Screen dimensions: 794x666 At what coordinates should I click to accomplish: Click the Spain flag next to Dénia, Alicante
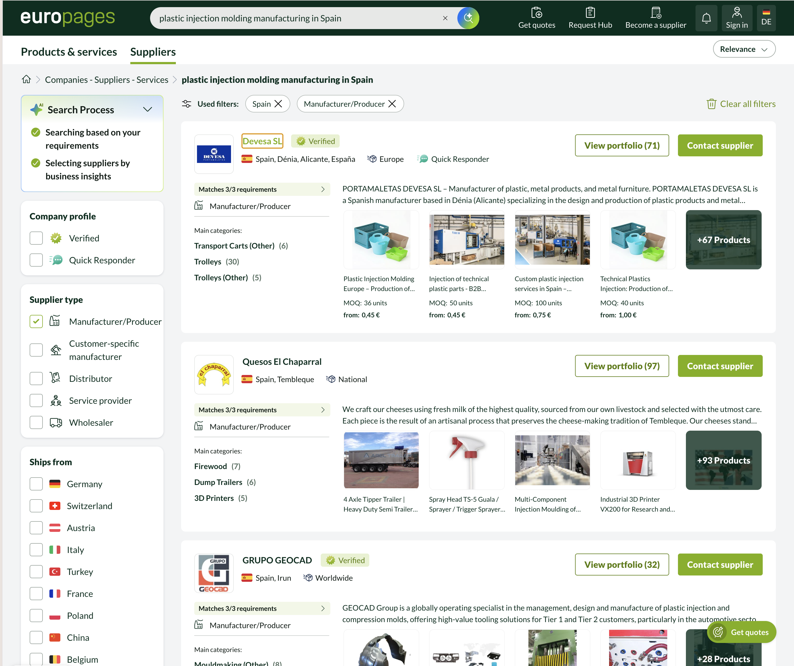tap(247, 159)
